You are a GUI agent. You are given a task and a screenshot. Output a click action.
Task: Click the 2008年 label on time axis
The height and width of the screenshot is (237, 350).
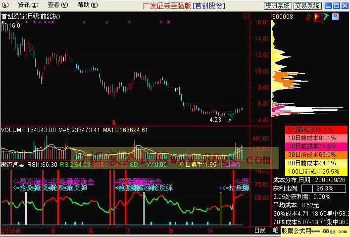(x=11, y=231)
